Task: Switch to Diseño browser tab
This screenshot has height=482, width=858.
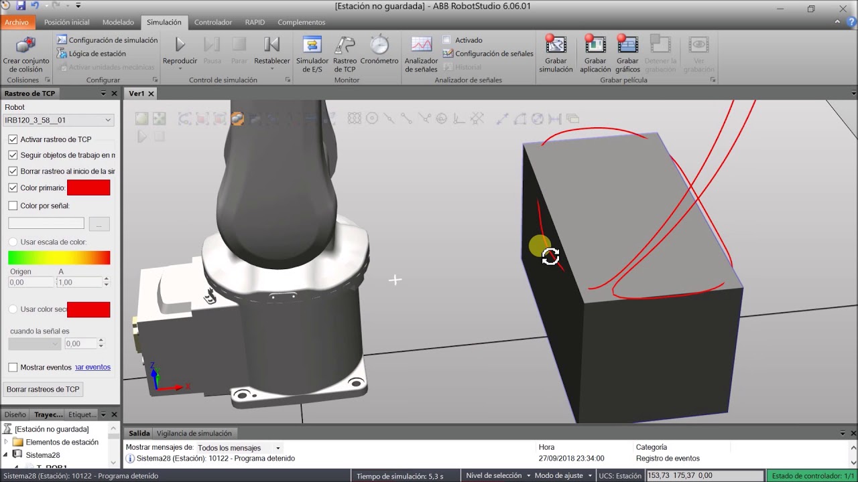Action: point(15,414)
